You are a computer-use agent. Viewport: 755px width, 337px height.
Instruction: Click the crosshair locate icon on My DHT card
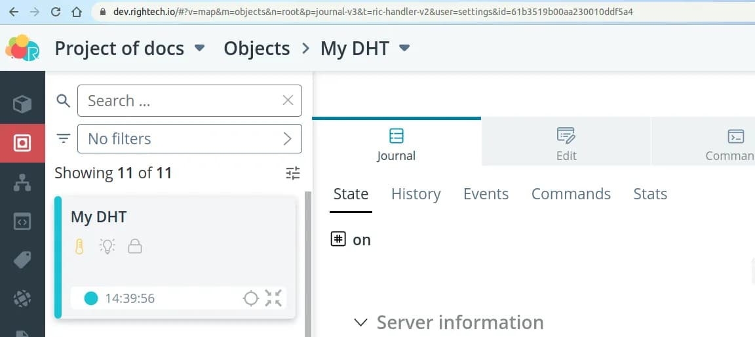click(x=250, y=299)
